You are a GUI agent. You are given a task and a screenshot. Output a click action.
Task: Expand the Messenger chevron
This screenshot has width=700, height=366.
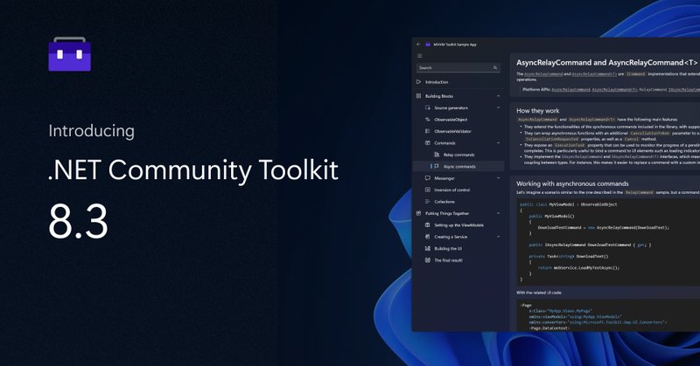coord(498,178)
